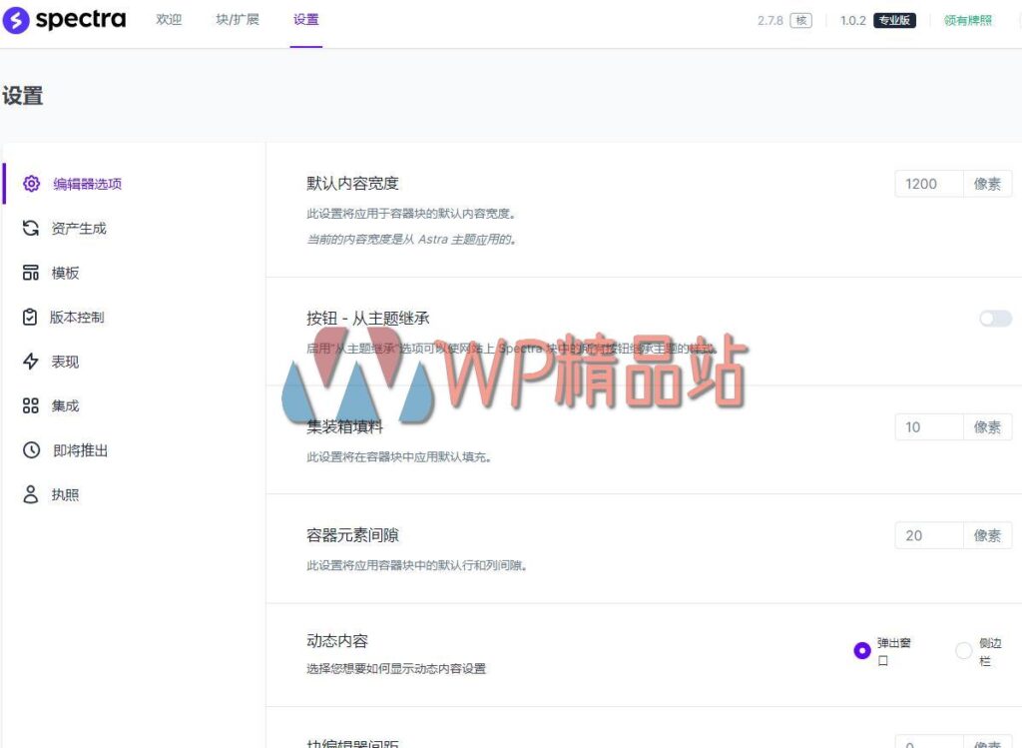This screenshot has height=748, width=1022.
Task: Click the 像素 unit label for 默认内容宽度
Action: coord(987,184)
